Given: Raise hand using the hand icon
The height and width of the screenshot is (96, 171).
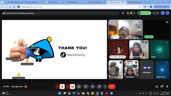Looking at the screenshot, I should (99, 86).
